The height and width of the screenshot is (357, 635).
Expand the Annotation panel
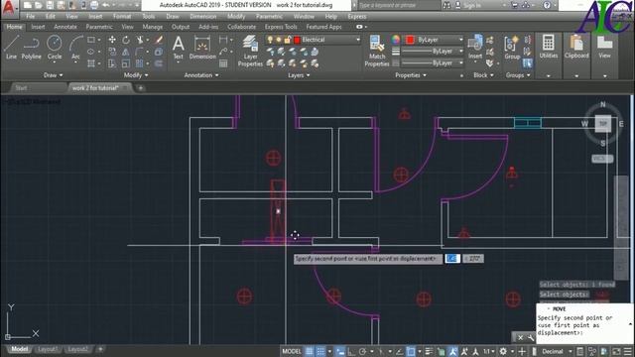201,75
